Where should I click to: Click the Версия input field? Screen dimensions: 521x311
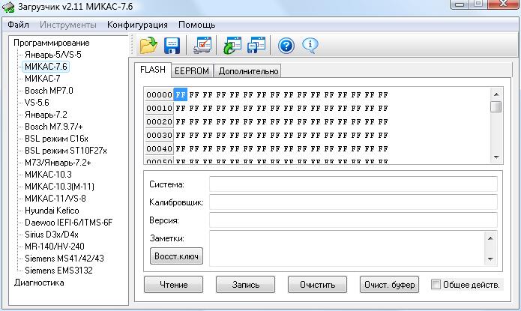pyautogui.click(x=353, y=220)
